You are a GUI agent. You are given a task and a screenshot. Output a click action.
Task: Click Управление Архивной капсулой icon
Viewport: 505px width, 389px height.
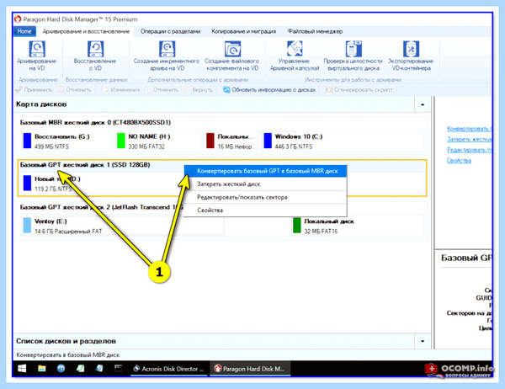click(x=295, y=49)
